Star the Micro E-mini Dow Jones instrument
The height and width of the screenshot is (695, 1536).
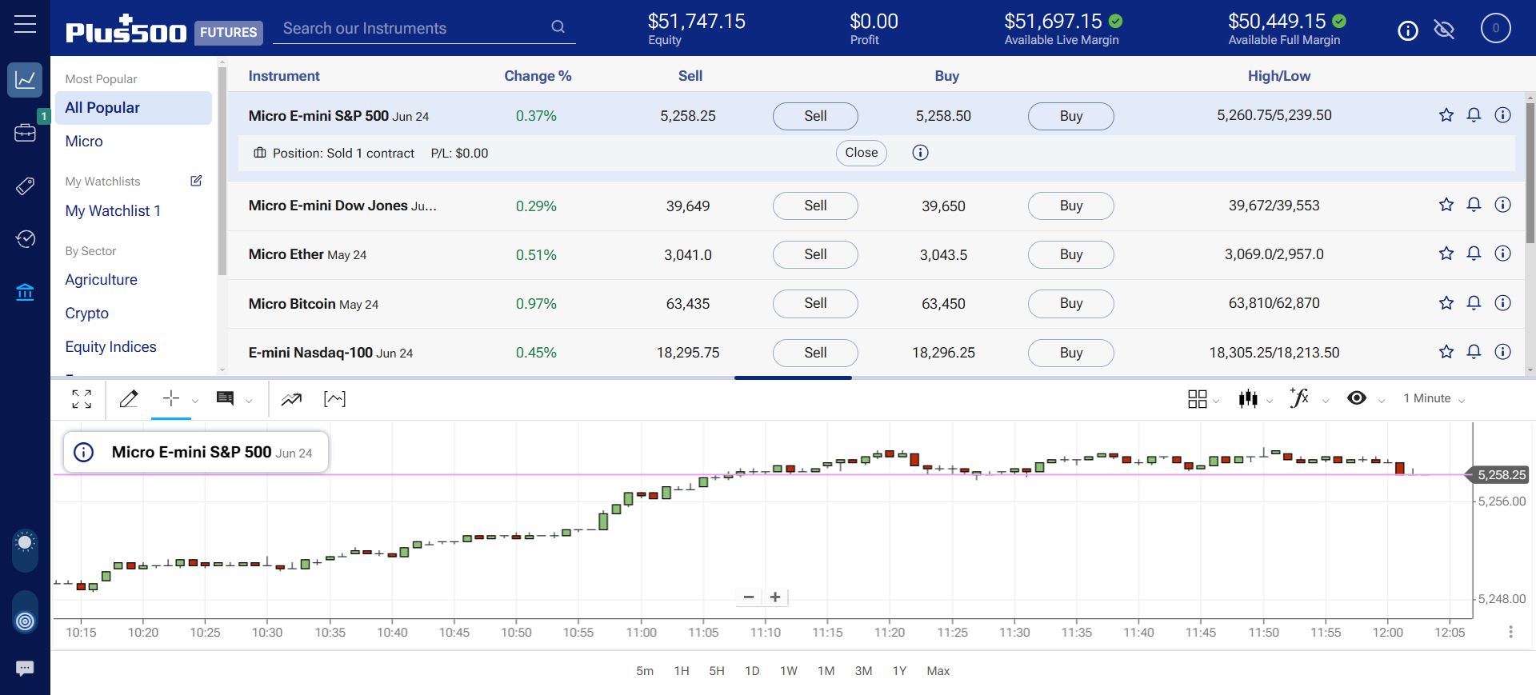(x=1446, y=205)
